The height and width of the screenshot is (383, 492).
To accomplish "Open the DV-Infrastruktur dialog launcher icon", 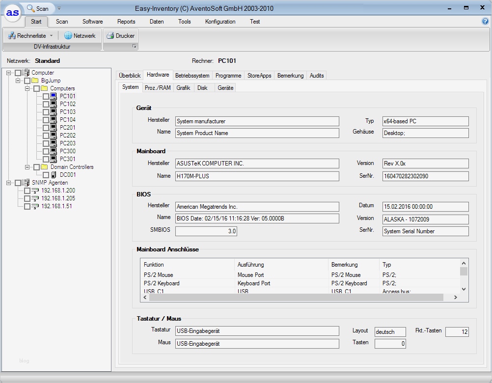I will click(x=134, y=47).
